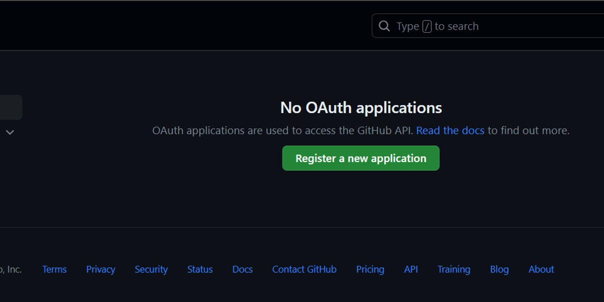604x302 pixels.
Task: Open the Security footer link
Action: (151, 269)
